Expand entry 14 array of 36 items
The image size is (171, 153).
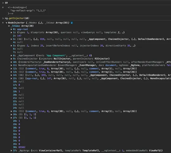pyautogui.click(x=11, y=75)
